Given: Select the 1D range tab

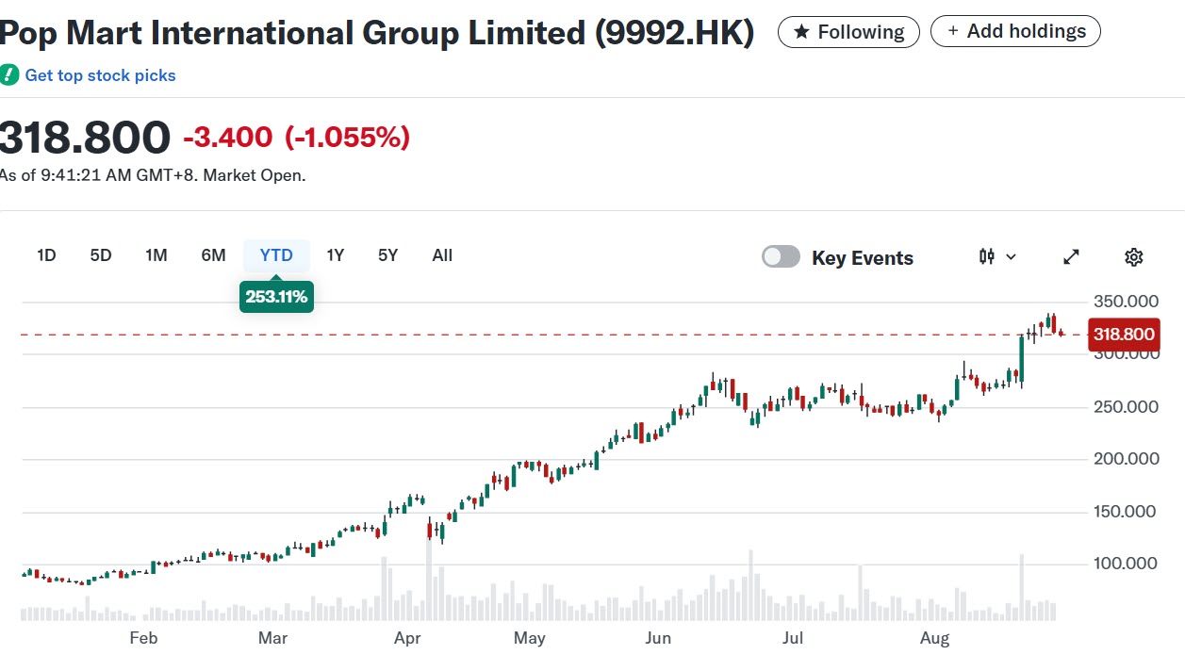Looking at the screenshot, I should 46,255.
